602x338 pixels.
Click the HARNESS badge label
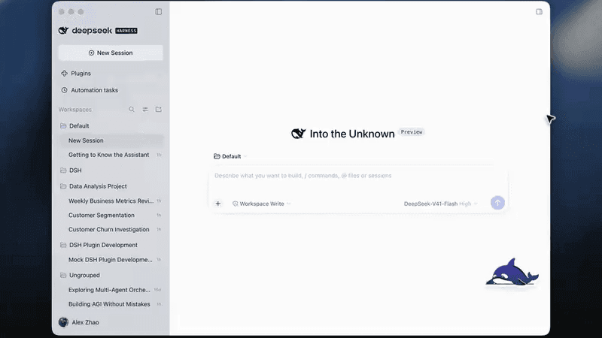[126, 31]
